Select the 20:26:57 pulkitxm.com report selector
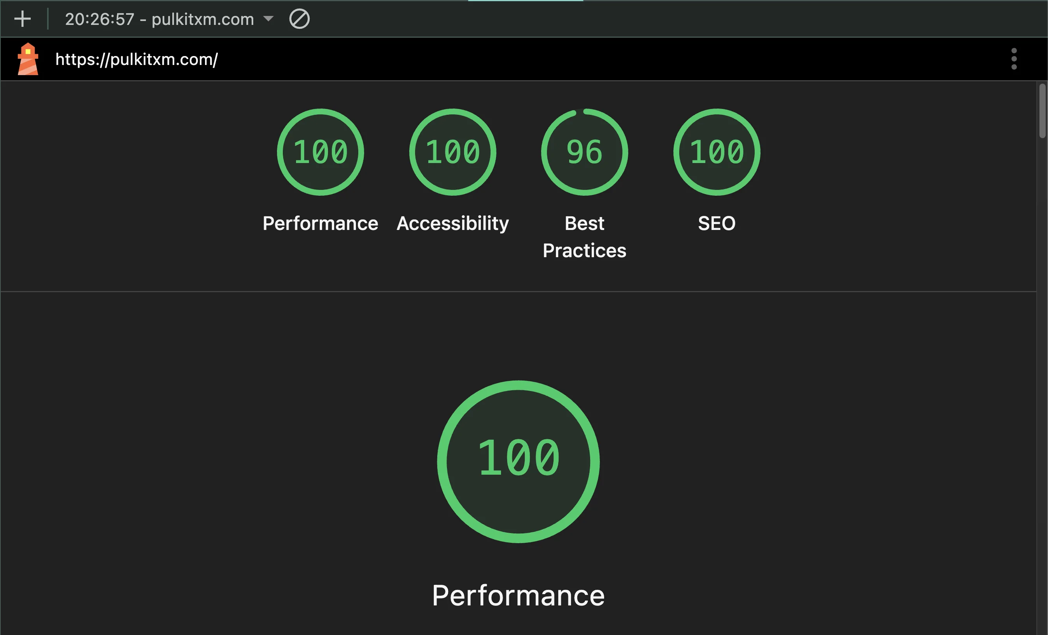This screenshot has width=1048, height=635. [159, 19]
